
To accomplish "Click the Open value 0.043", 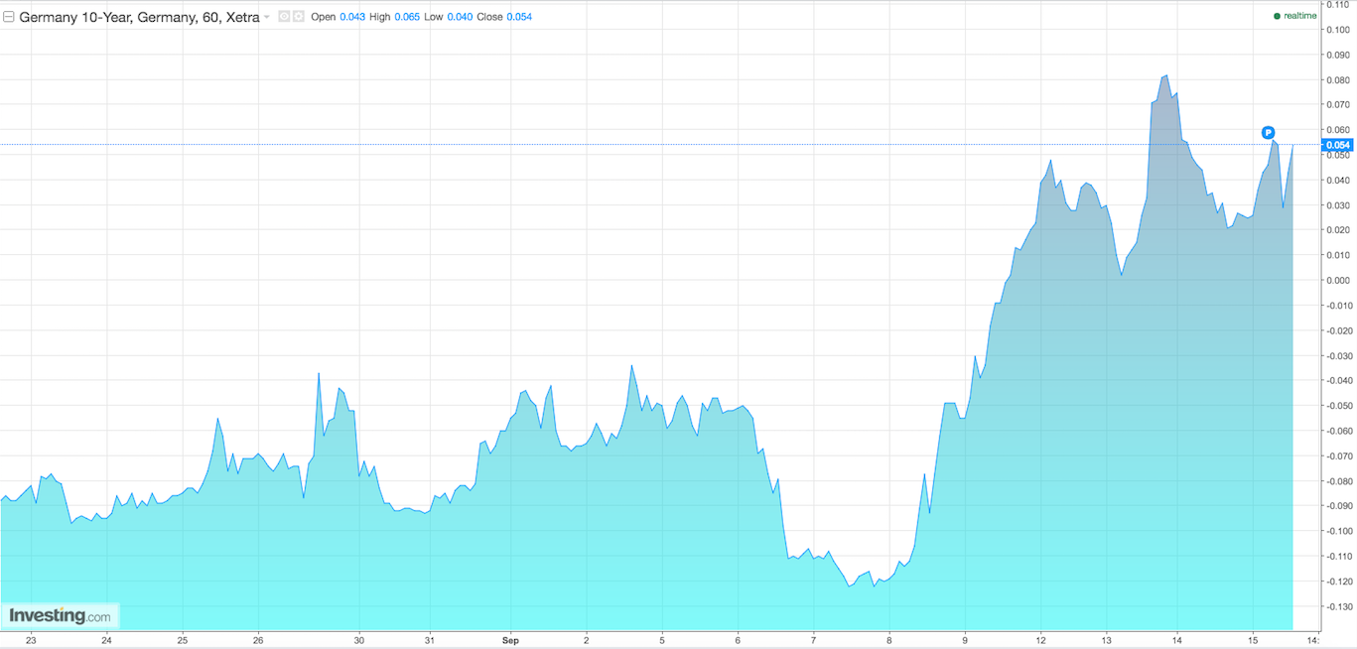I will click(x=352, y=17).
